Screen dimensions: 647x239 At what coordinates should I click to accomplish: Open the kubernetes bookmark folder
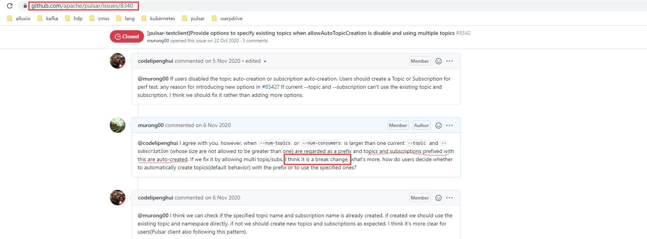[x=158, y=18]
